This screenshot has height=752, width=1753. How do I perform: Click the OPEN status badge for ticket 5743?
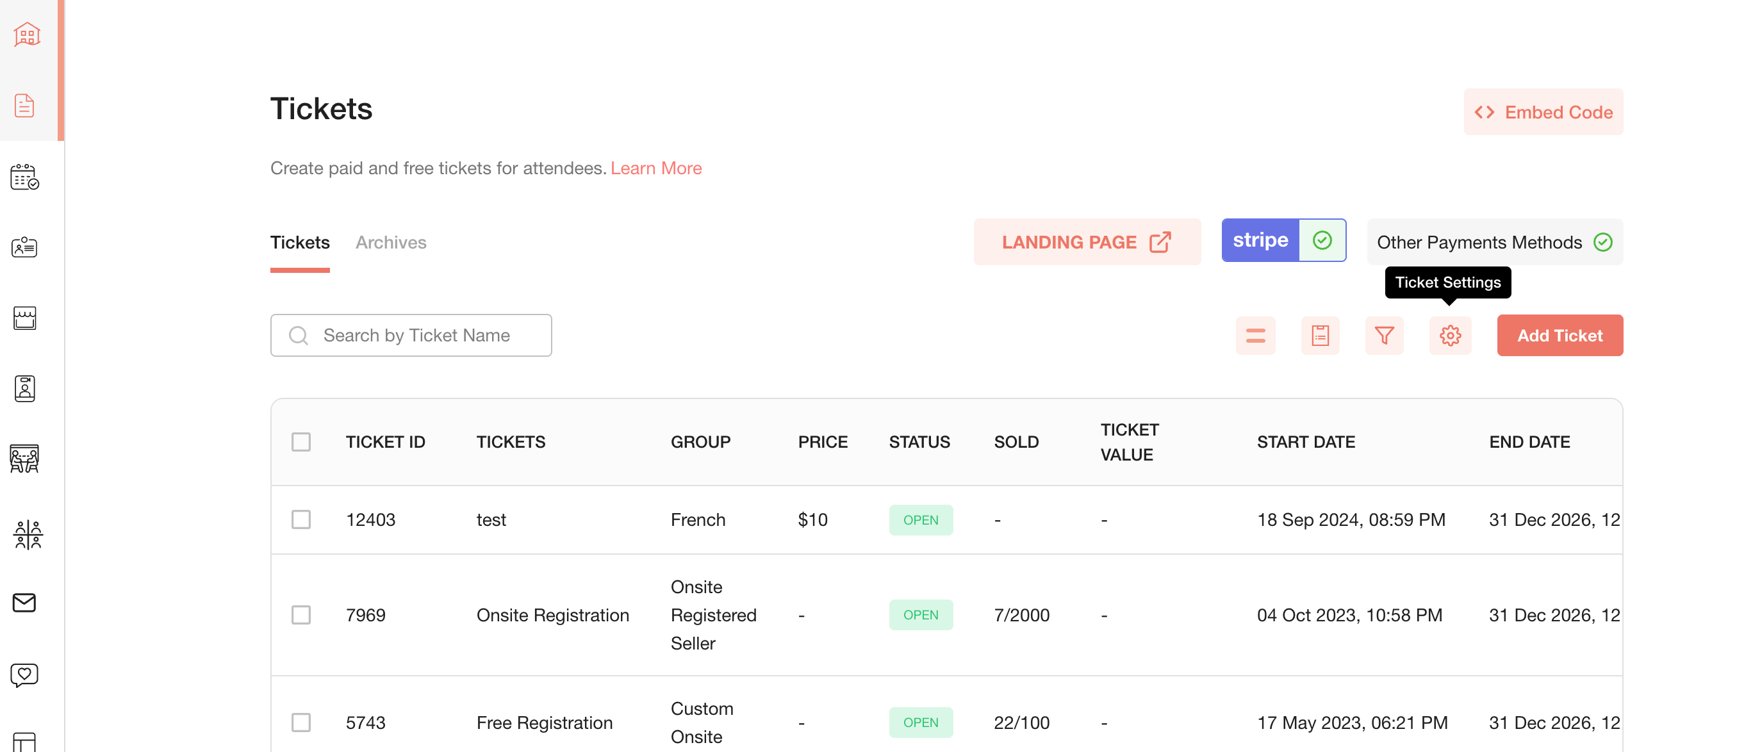[x=920, y=722]
